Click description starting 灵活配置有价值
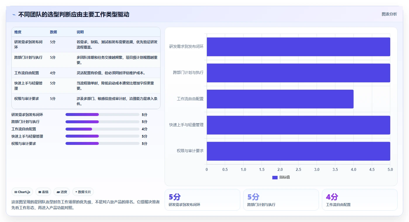409x222 pixels. tap(111, 73)
